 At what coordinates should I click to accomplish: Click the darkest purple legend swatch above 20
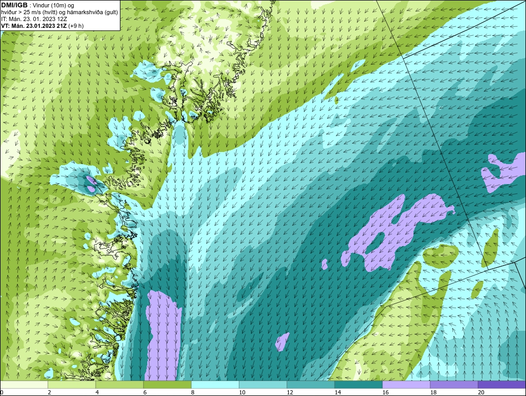502,384
